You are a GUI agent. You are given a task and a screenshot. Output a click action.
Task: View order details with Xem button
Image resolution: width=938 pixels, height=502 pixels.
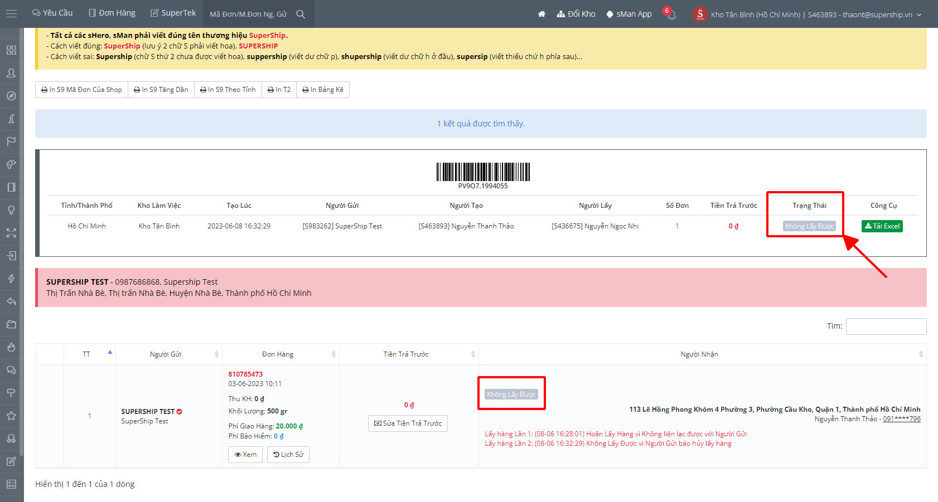pos(245,455)
